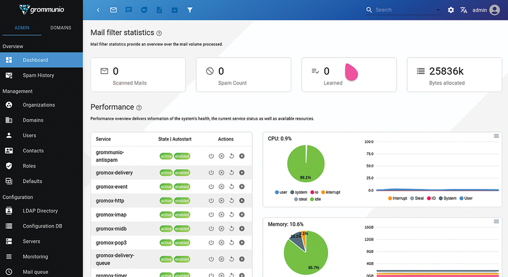Open Spam History in the sidebar
The image size is (508, 277).
click(42, 75)
